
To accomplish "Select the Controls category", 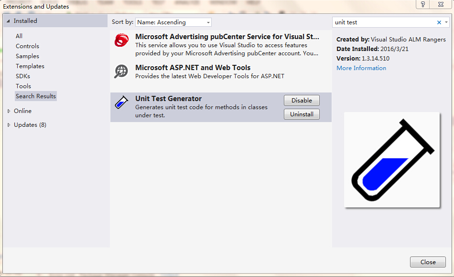I will point(27,46).
